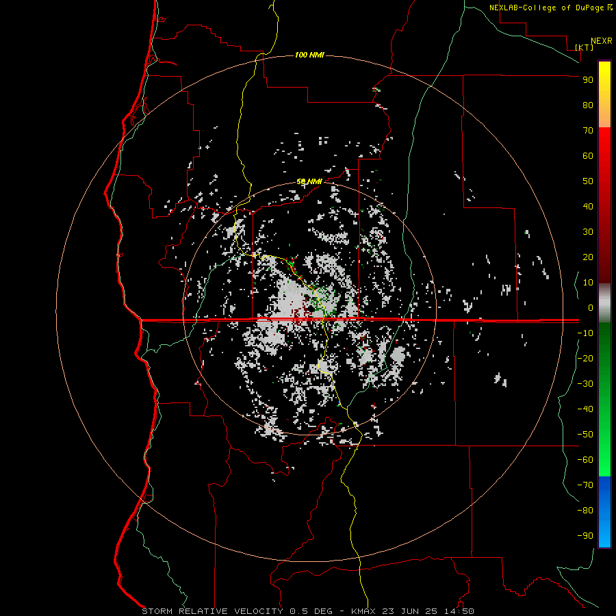This screenshot has height=616, width=616.
Task: Click the 100 NMI range ring label
Action: coord(309,55)
